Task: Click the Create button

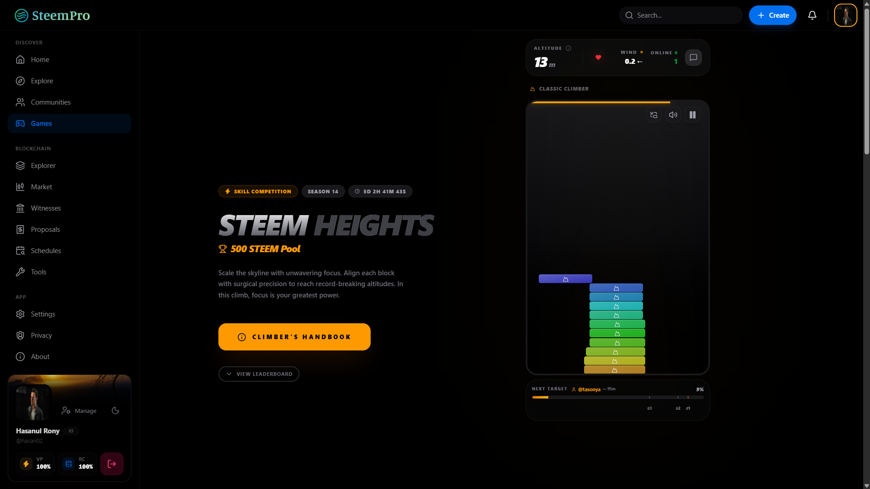Action: click(x=773, y=15)
